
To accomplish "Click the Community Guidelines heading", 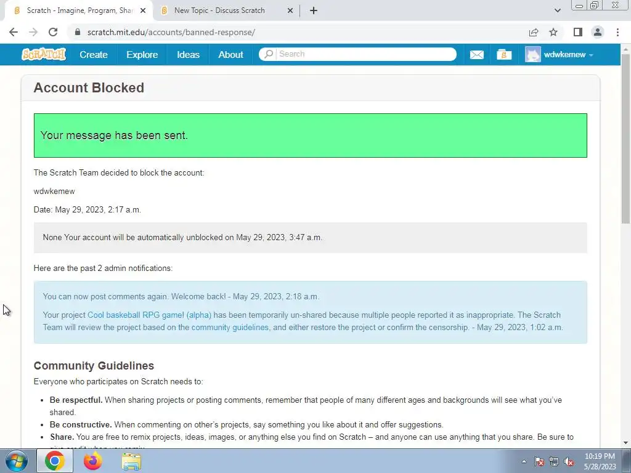I will [x=94, y=366].
